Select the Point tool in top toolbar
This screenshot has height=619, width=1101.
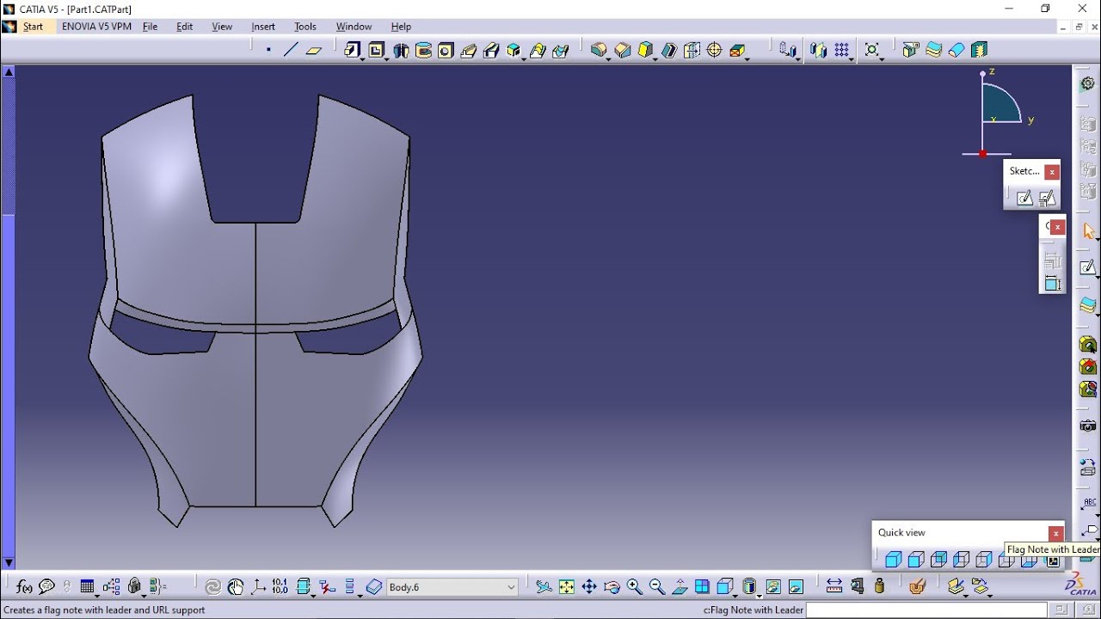click(268, 51)
